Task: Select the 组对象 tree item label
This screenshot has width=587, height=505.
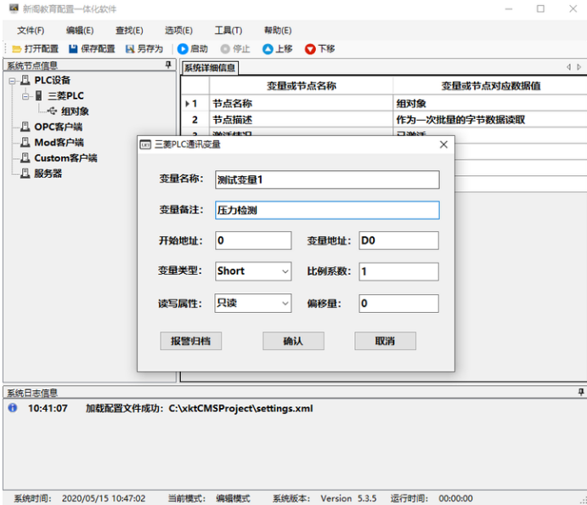Action: pos(75,111)
